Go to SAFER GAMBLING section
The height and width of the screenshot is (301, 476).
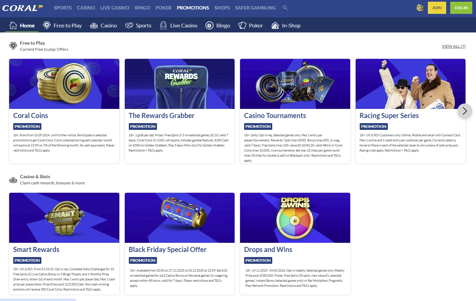coord(255,7)
